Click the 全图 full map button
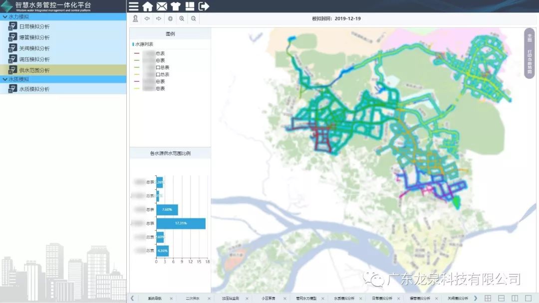The image size is (539, 303). [x=530, y=37]
